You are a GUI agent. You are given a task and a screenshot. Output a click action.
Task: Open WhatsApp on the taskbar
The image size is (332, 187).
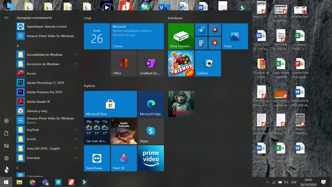(58, 182)
